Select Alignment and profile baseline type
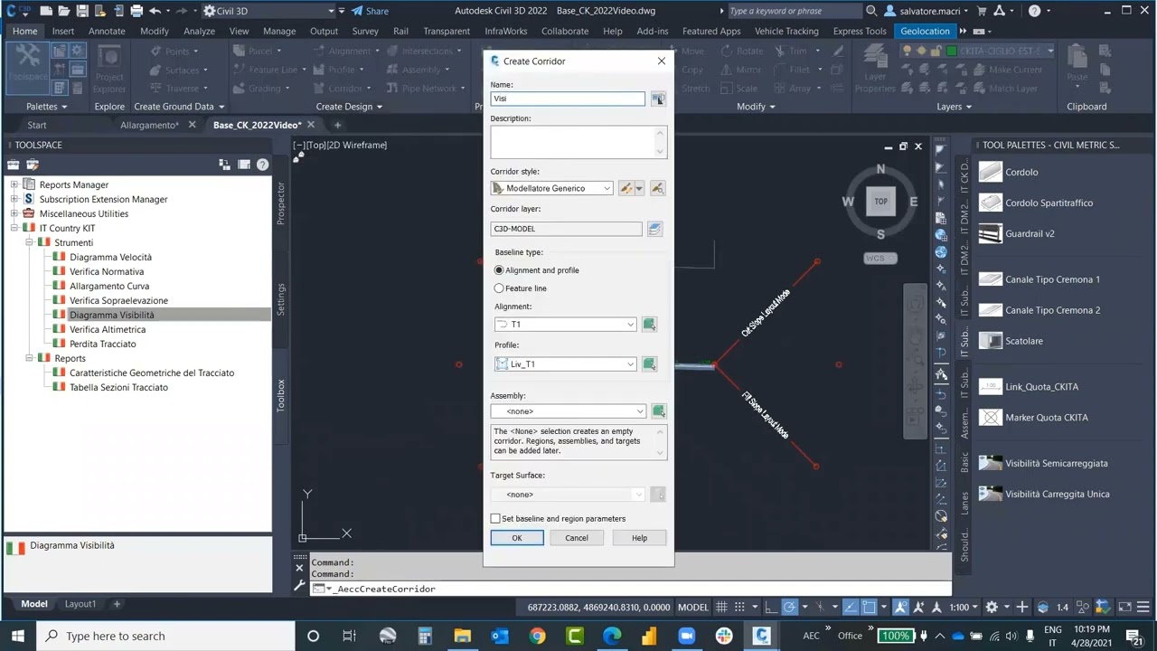The height and width of the screenshot is (651, 1157). (x=499, y=270)
